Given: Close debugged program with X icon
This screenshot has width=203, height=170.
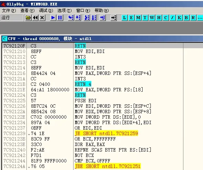Looking at the screenshot, I should pos(42,18).
